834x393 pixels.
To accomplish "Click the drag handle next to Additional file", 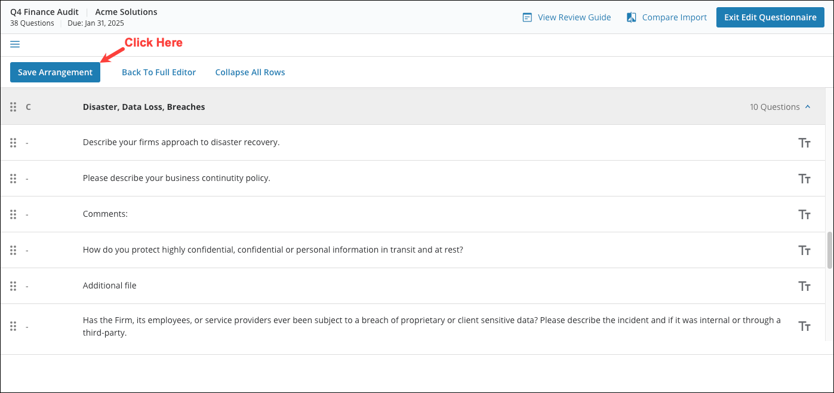I will point(13,285).
